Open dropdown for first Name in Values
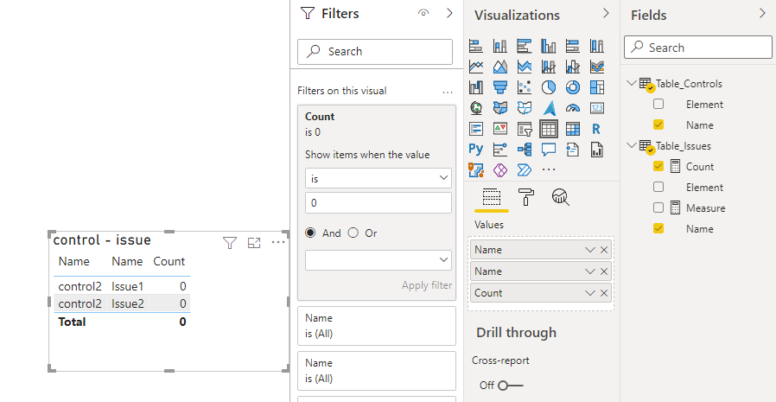The height and width of the screenshot is (402, 776). tap(589, 250)
